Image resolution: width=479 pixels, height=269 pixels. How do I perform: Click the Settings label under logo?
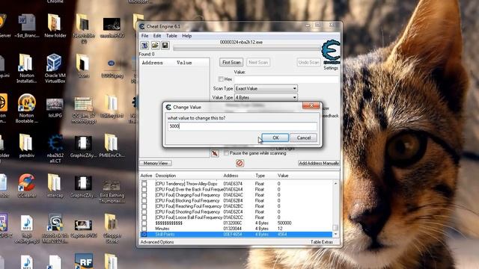coord(331,68)
